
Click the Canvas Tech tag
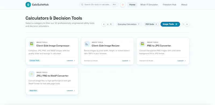pyautogui.click(x=34, y=61)
